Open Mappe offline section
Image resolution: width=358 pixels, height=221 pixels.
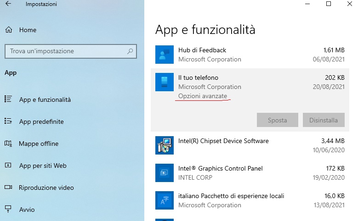point(39,144)
